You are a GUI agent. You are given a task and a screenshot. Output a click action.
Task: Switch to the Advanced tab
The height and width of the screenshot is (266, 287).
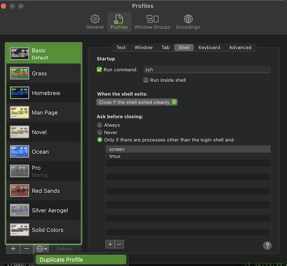240,47
